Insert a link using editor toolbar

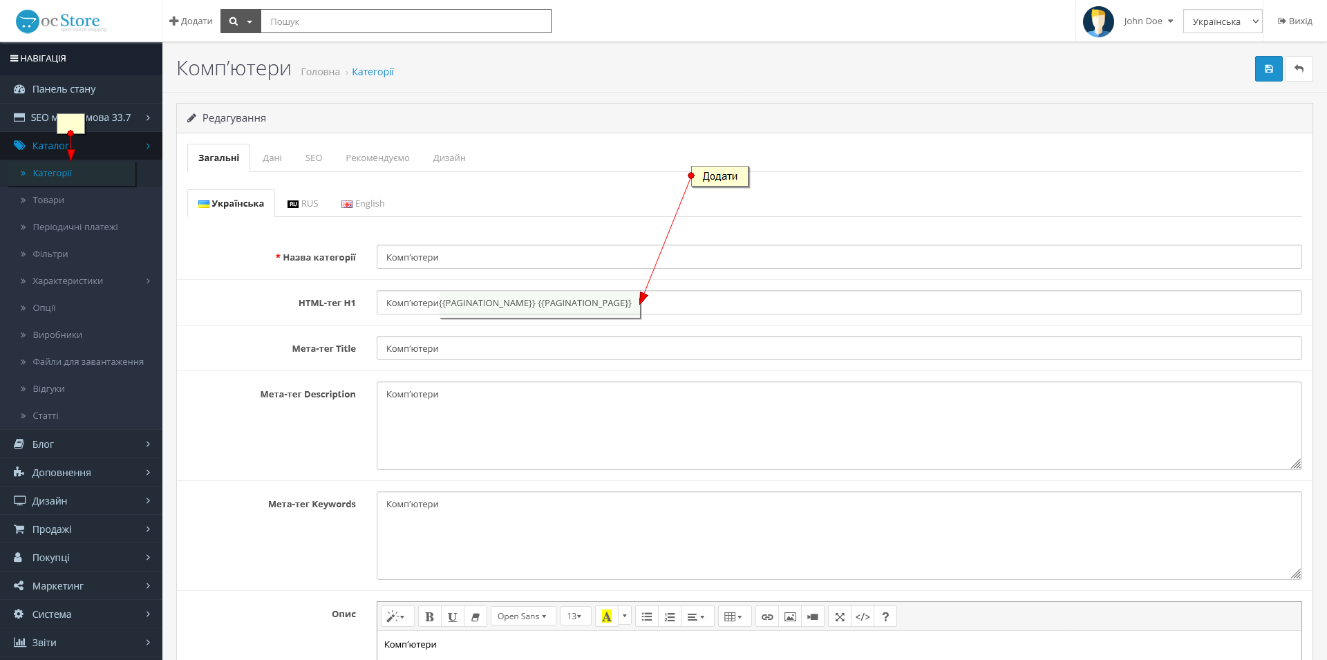767,616
